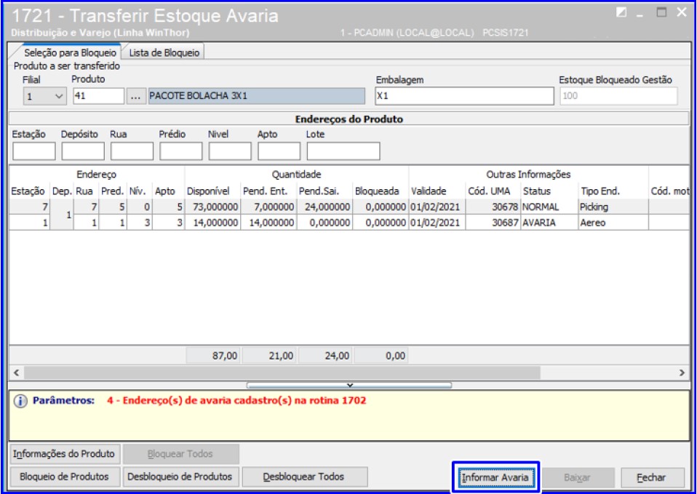
Task: Click the Informar Avaria button
Action: tap(495, 477)
